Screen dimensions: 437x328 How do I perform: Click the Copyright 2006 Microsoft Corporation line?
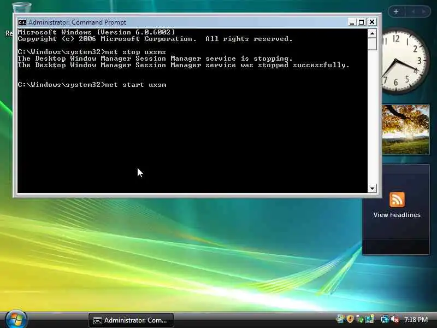(x=155, y=39)
